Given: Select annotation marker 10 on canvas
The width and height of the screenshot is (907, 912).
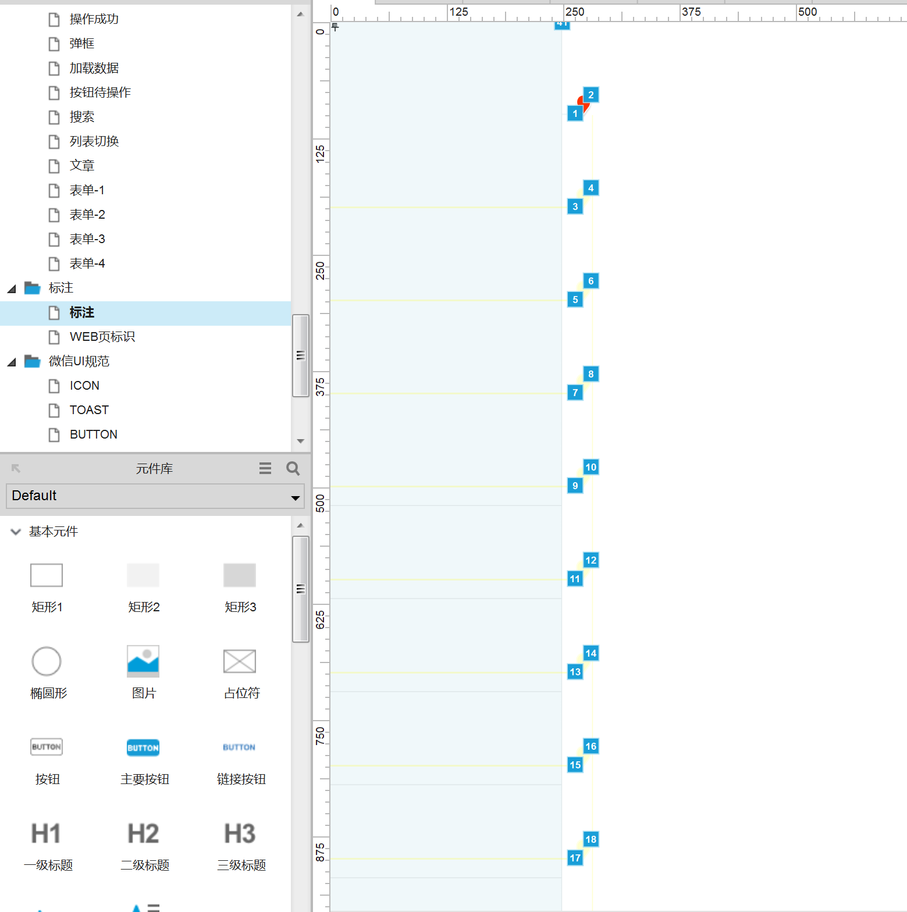Looking at the screenshot, I should (591, 467).
